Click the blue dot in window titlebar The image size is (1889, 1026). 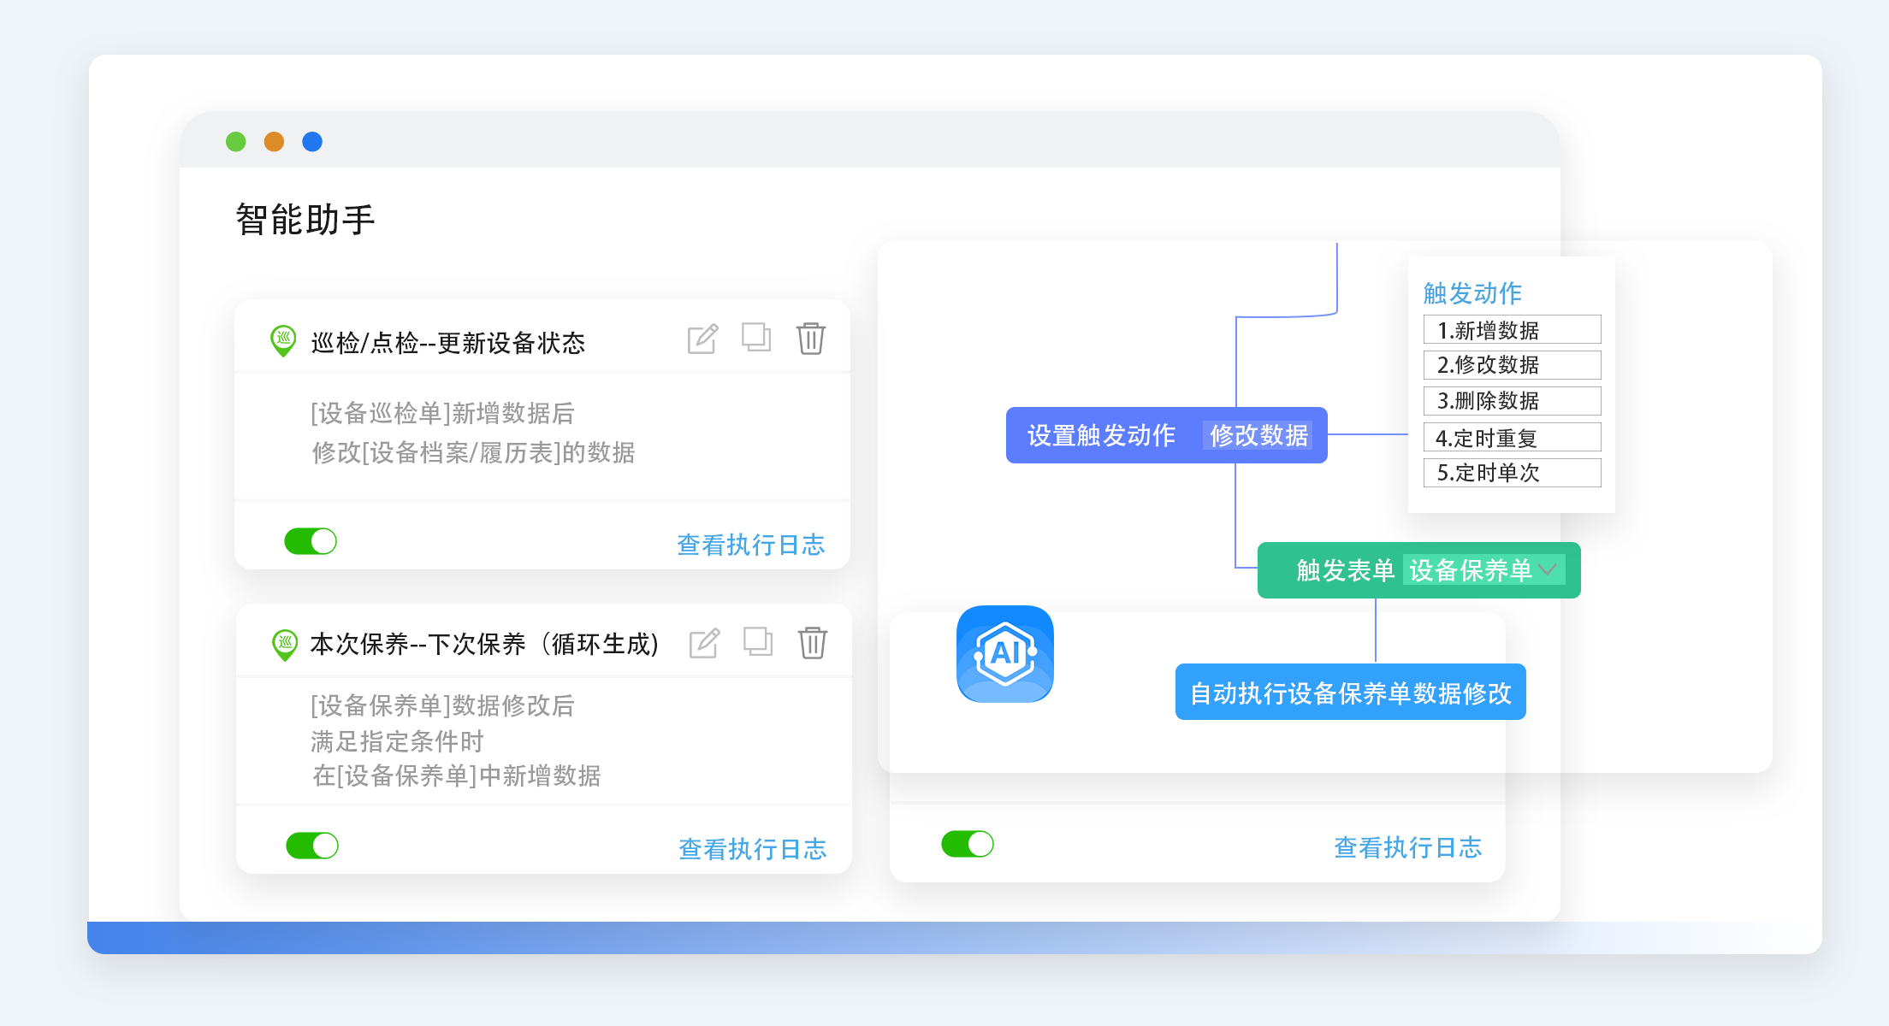[x=312, y=142]
